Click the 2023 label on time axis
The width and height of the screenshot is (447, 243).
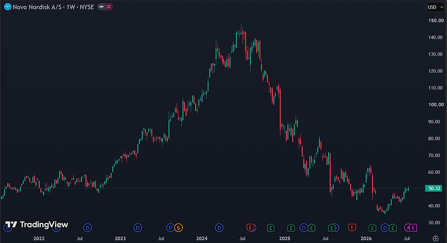[120, 238]
